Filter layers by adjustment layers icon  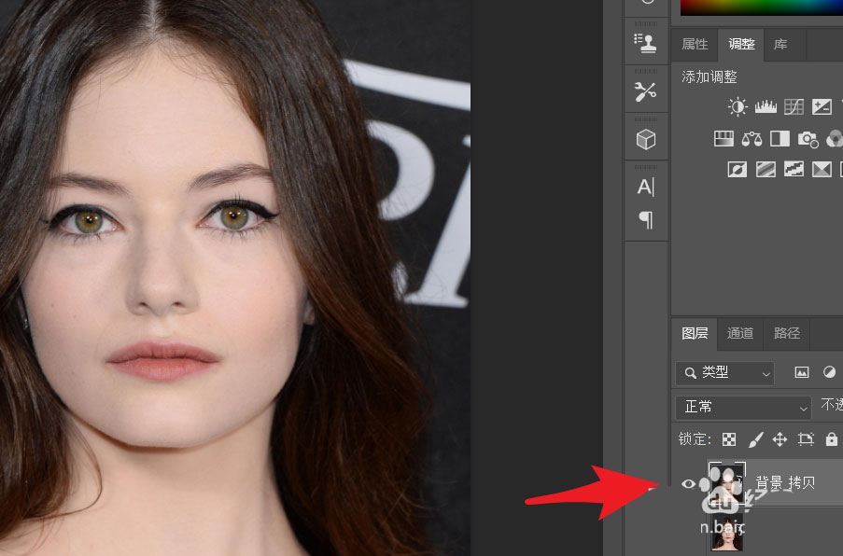830,372
